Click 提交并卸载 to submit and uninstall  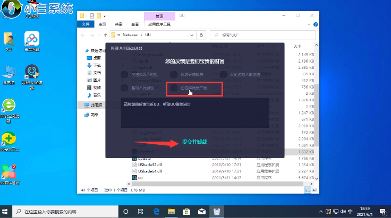pyautogui.click(x=194, y=142)
